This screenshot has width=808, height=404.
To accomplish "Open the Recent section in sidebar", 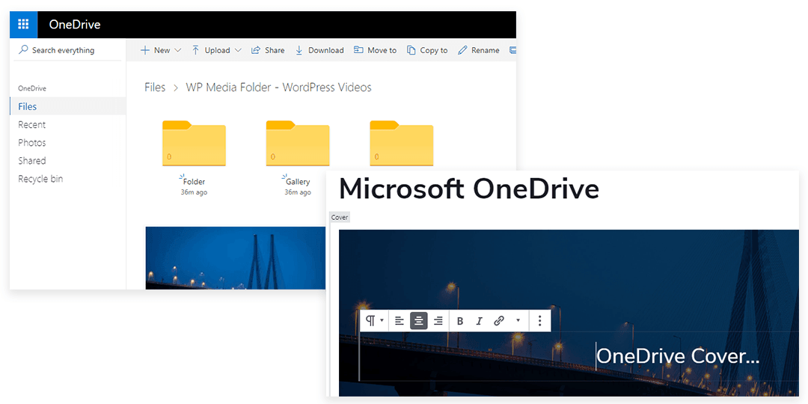I will 32,125.
